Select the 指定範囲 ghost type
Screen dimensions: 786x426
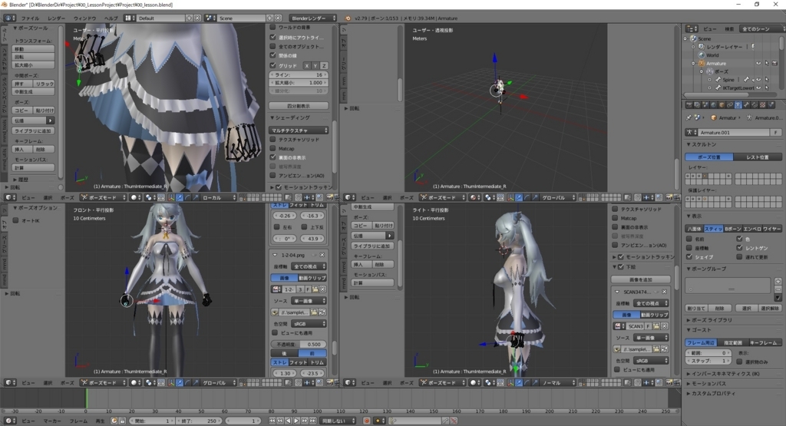pyautogui.click(x=732, y=342)
